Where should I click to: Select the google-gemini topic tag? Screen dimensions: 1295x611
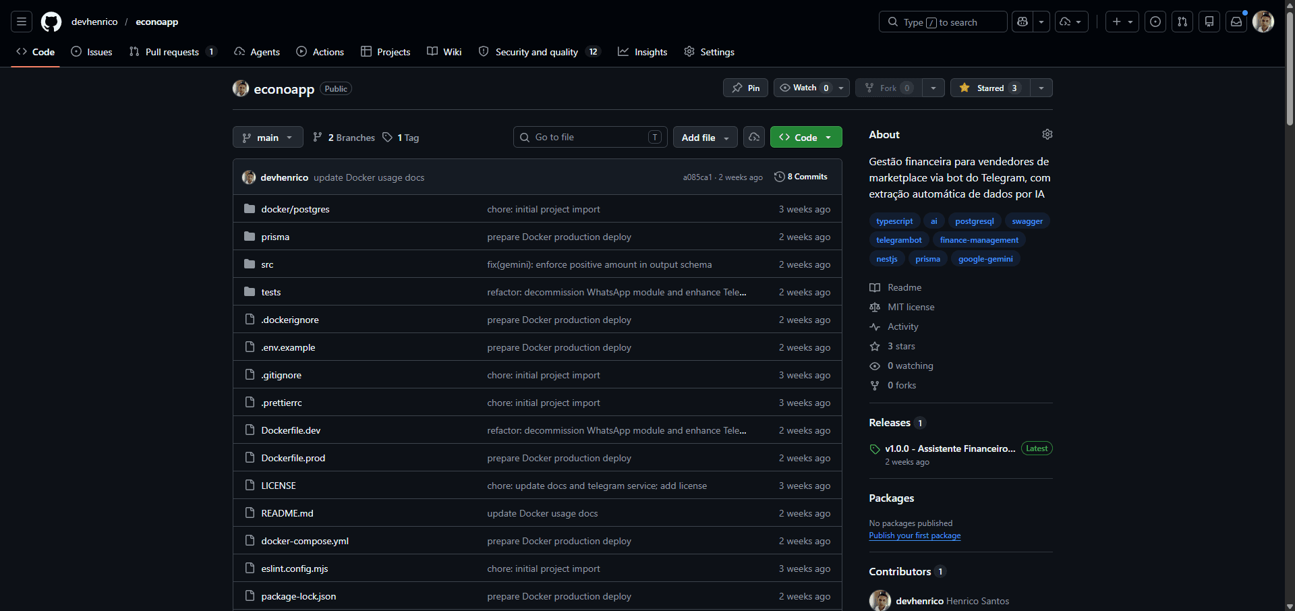click(x=985, y=259)
